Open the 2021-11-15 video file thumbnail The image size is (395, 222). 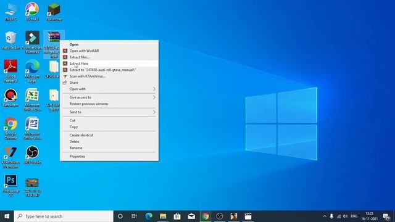[x=32, y=187]
